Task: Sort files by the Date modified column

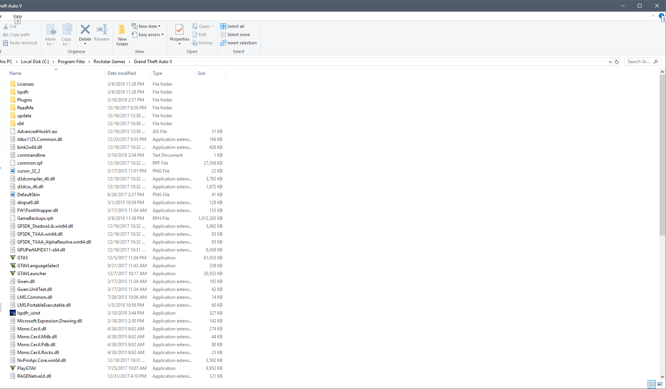Action: point(121,73)
